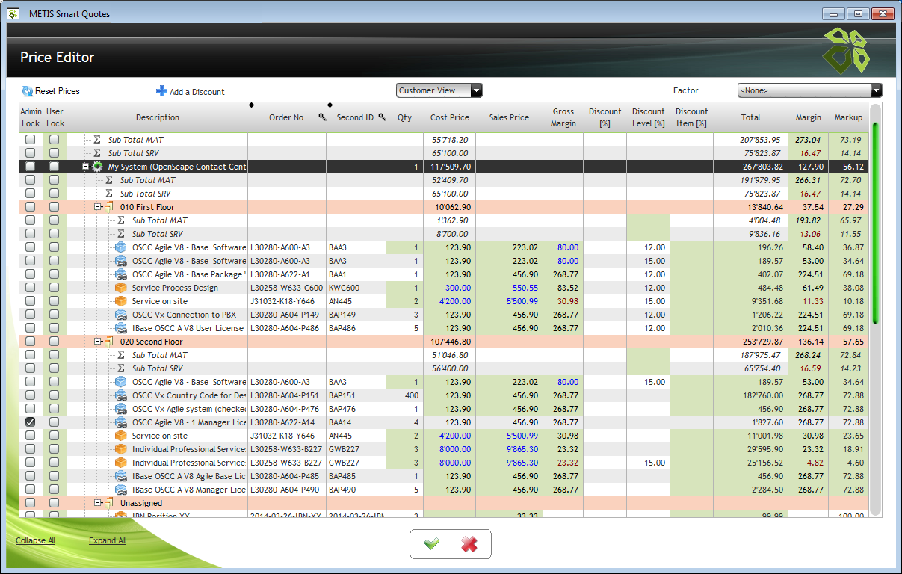
Task: Check Admin Lock for OSCC Vx Country Code row
Action: pyautogui.click(x=30, y=395)
